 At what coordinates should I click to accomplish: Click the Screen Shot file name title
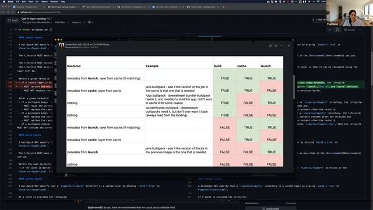click(87, 44)
